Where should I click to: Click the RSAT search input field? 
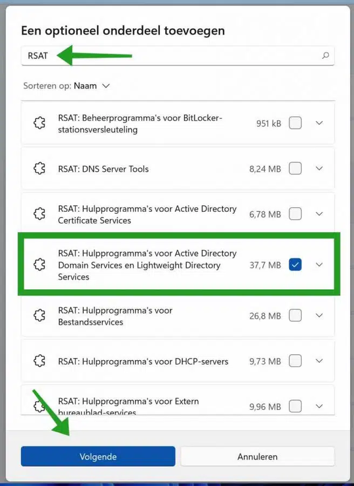click(178, 56)
